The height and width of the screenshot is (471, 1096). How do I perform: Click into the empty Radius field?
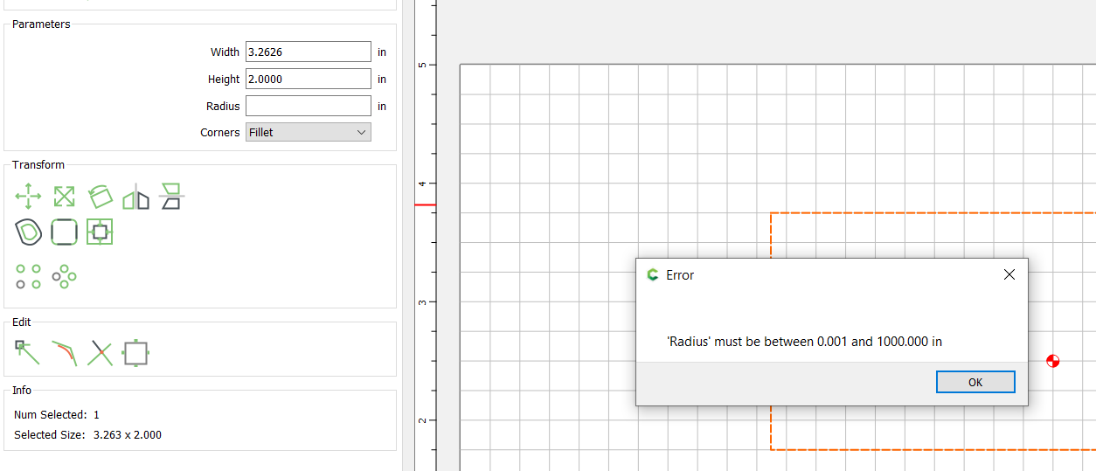(308, 106)
